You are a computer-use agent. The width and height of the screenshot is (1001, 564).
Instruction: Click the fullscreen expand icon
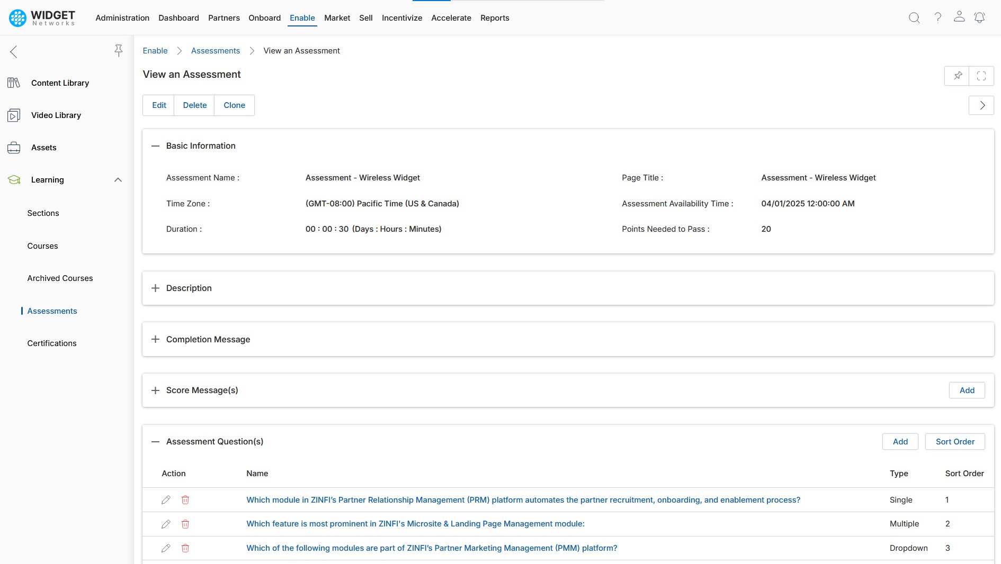pos(981,76)
